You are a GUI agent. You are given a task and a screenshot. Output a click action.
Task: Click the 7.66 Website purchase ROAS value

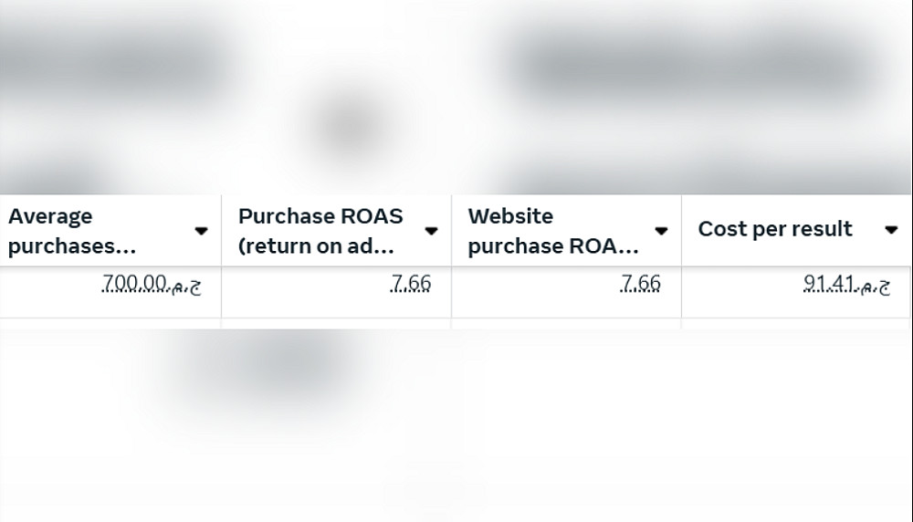640,285
